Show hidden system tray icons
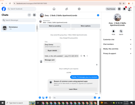Image resolution: width=135 pixels, height=105 pixels. [111, 103]
